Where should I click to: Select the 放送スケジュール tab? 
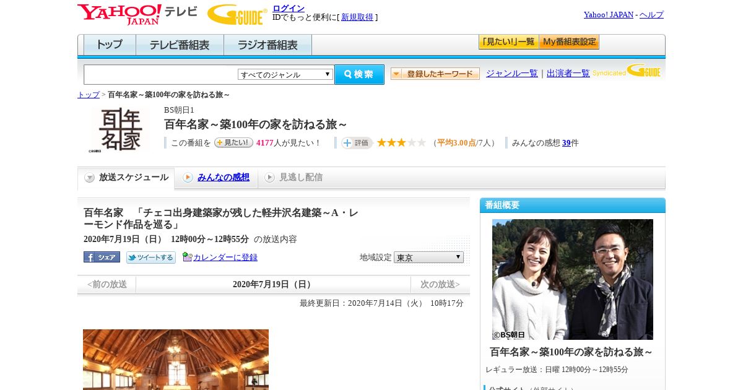click(126, 178)
